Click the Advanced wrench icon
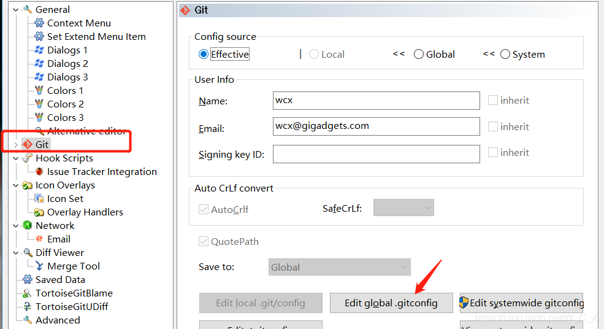Image resolution: width=604 pixels, height=329 pixels. click(x=28, y=320)
